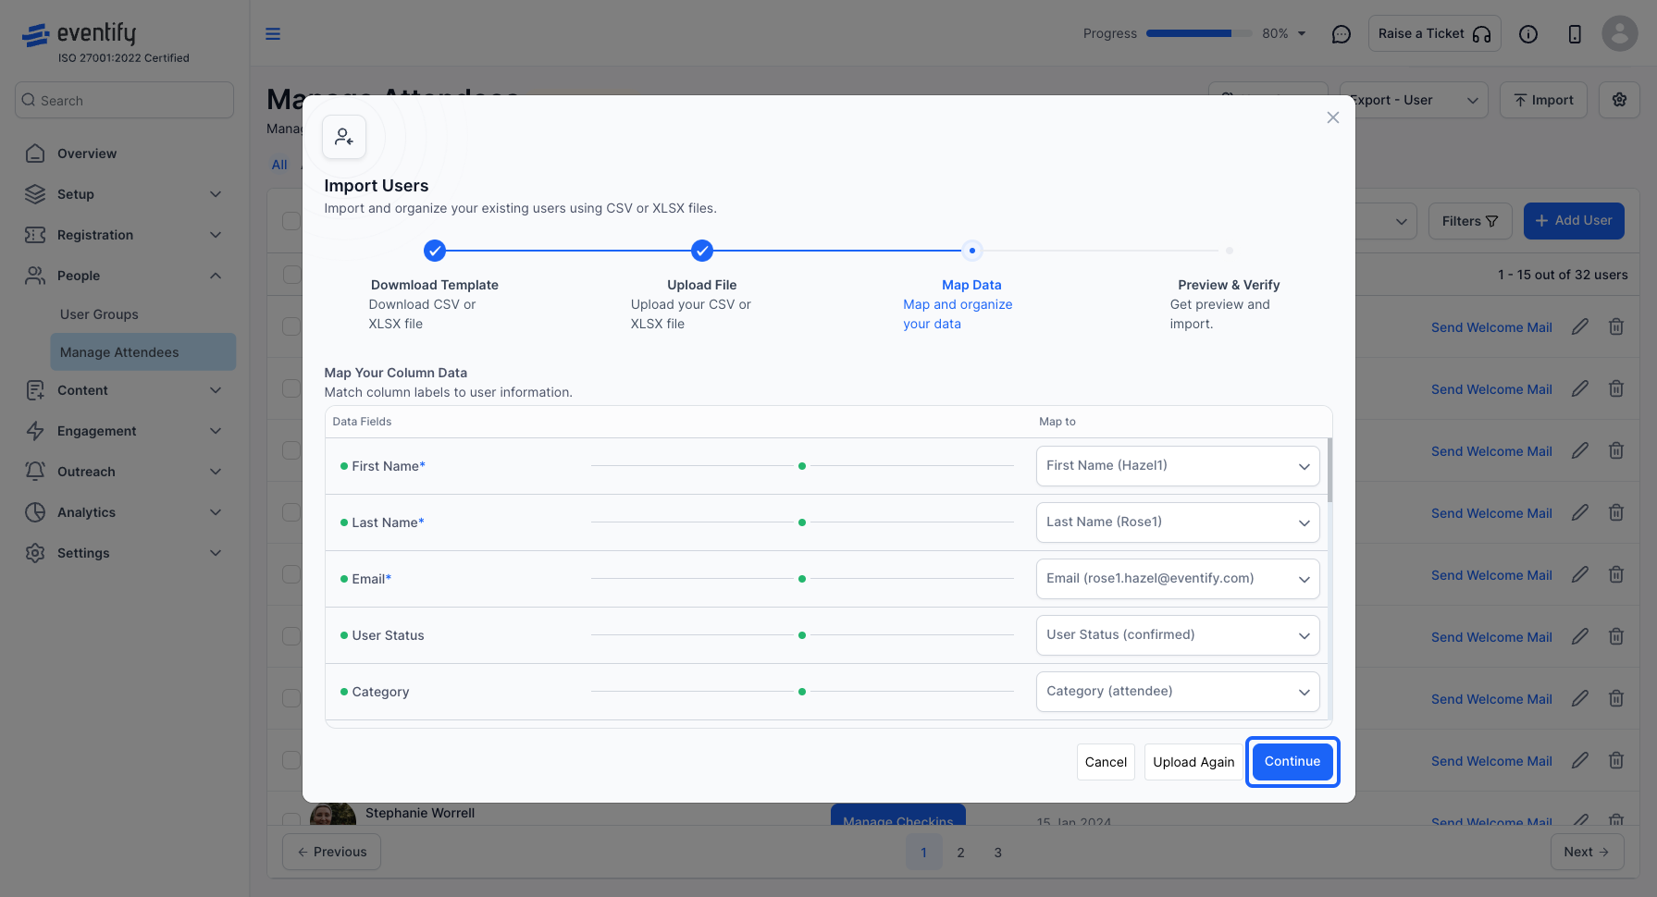Click the add-user icon in dialog header

344,137
